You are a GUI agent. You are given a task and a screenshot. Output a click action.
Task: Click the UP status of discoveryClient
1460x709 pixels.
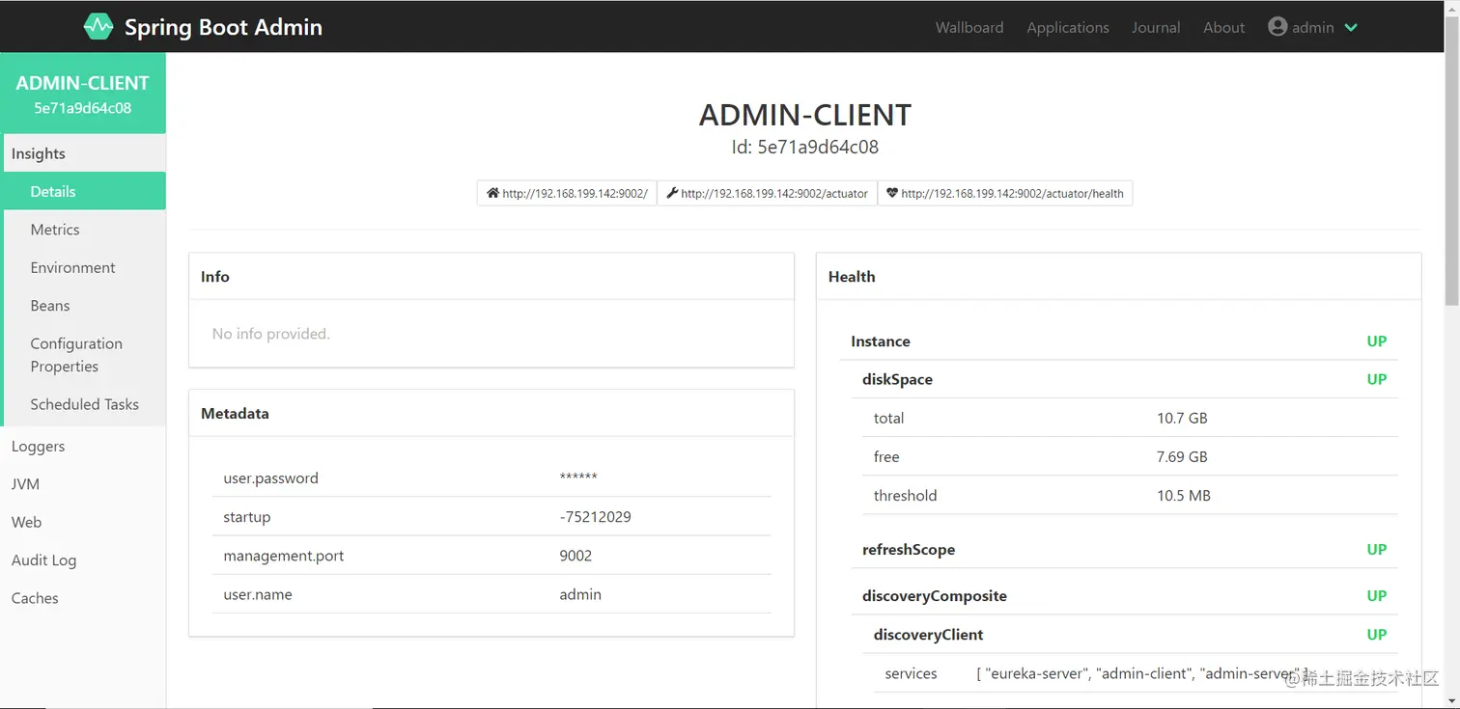(x=1377, y=635)
